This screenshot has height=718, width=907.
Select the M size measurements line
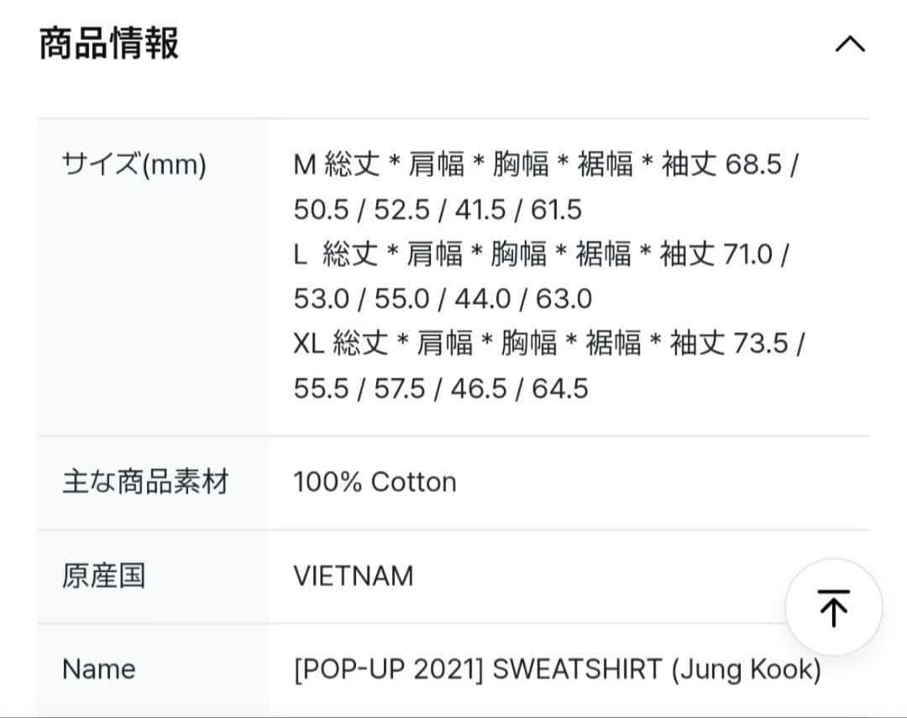546,187
